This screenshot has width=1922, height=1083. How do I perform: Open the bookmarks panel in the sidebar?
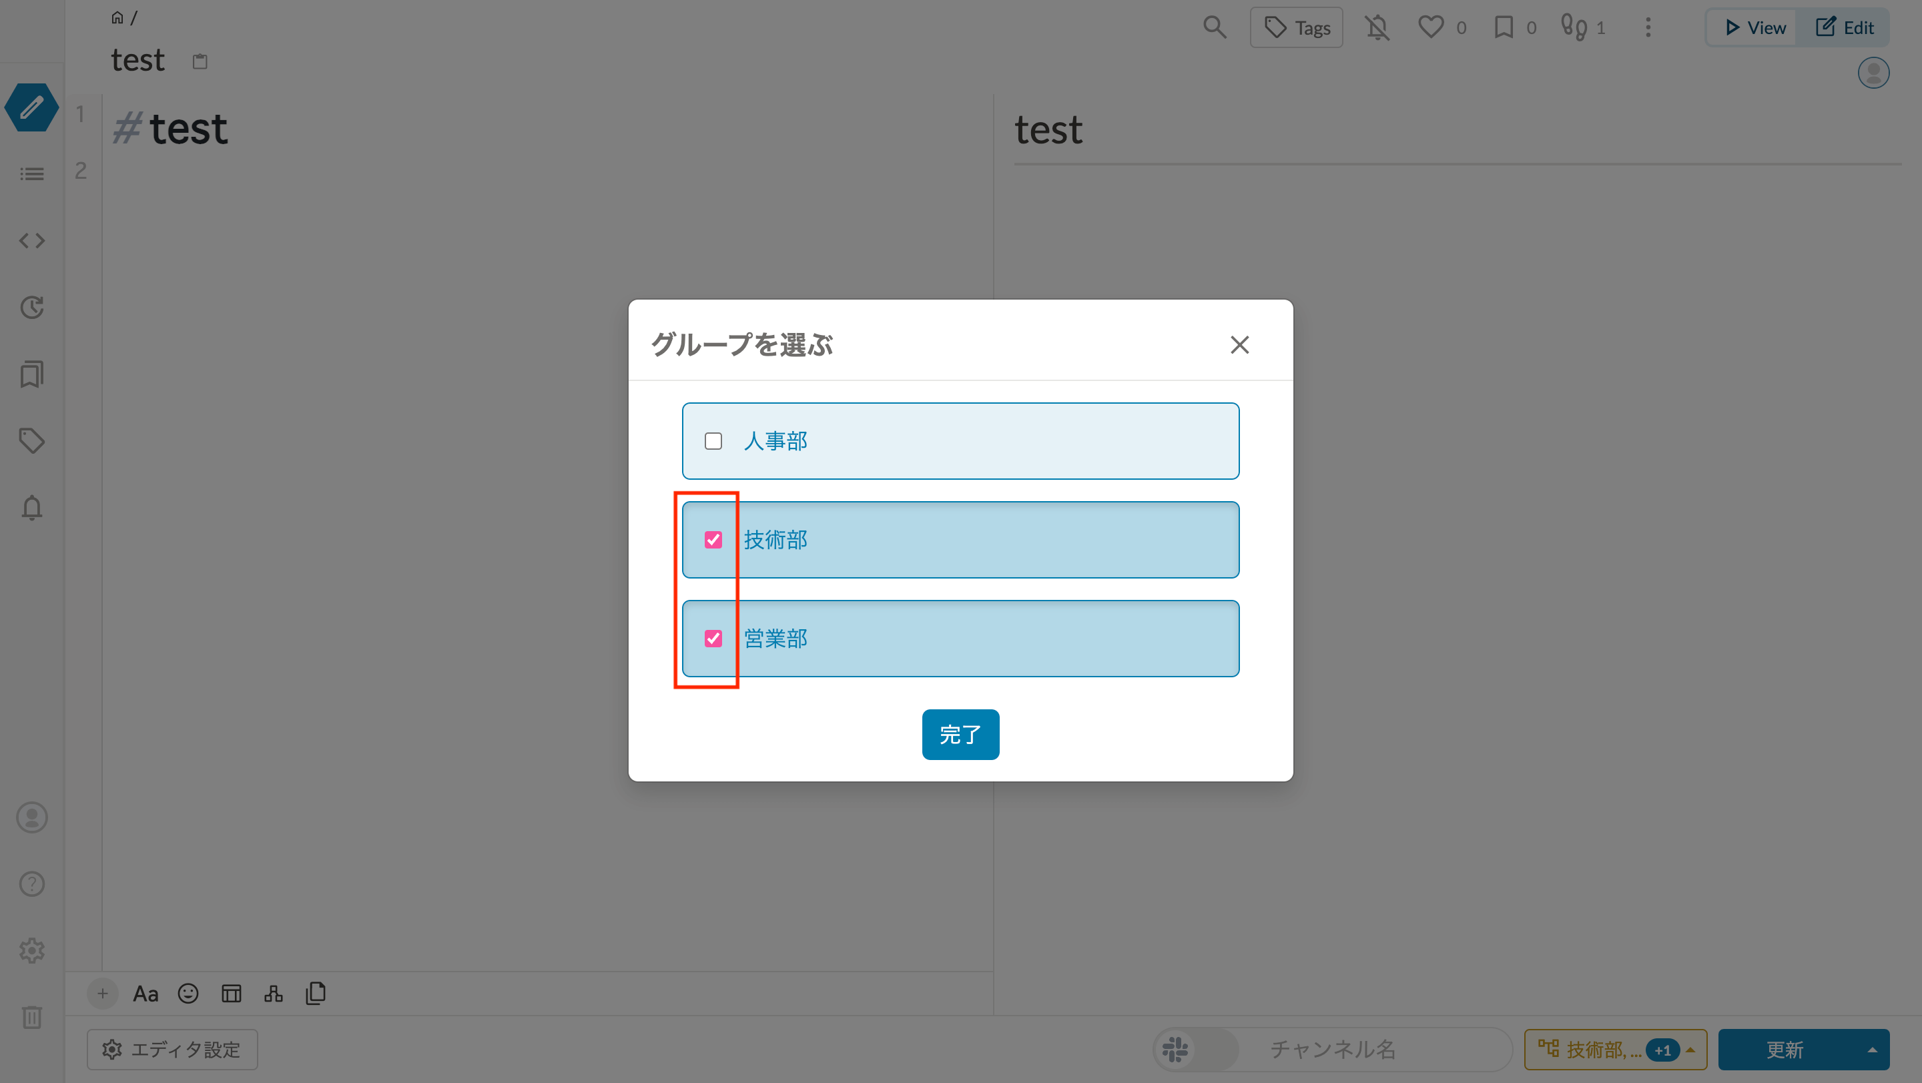31,374
